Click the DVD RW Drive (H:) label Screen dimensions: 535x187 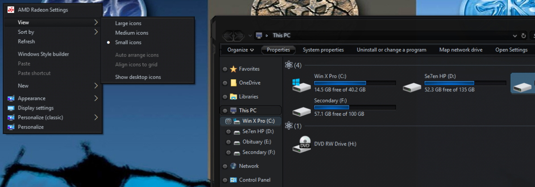click(x=335, y=144)
